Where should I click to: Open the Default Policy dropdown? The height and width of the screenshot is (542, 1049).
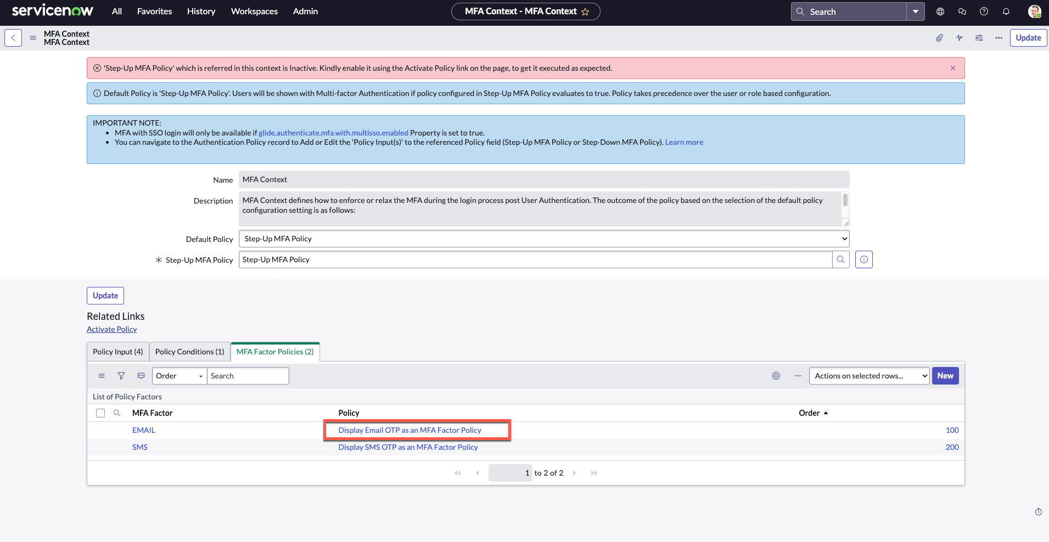tap(544, 239)
